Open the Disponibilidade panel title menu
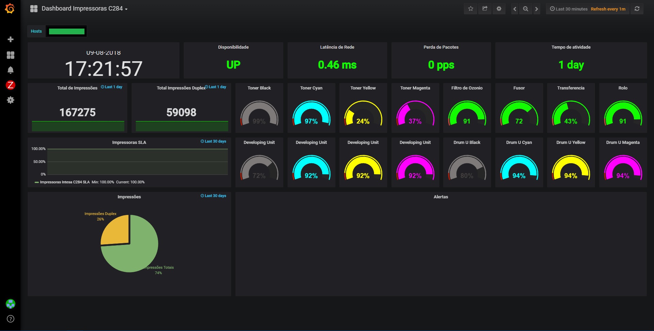 click(233, 47)
